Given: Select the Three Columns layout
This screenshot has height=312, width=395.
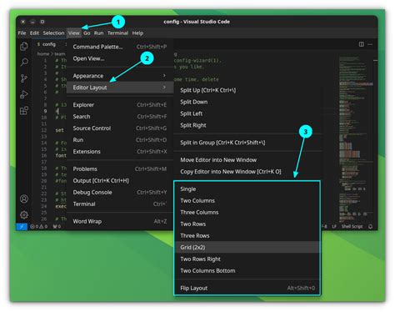Looking at the screenshot, I should tap(247, 212).
